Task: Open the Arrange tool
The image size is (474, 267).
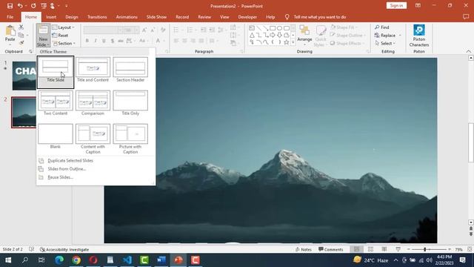Action: coord(304,35)
